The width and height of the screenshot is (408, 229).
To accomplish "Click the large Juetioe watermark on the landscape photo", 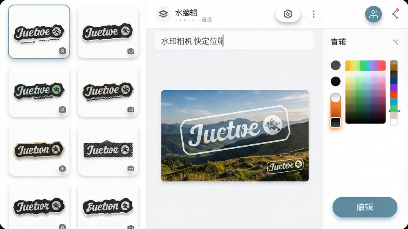I will click(235, 130).
